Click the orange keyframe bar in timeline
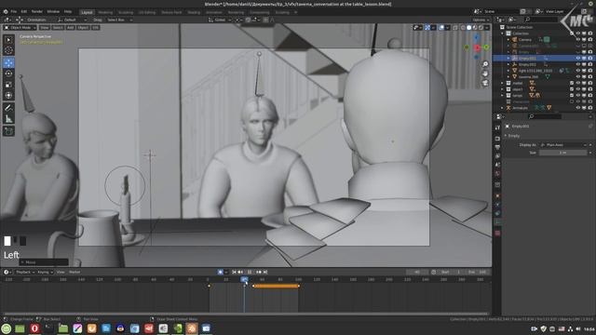This screenshot has width=596, height=335. point(276,286)
